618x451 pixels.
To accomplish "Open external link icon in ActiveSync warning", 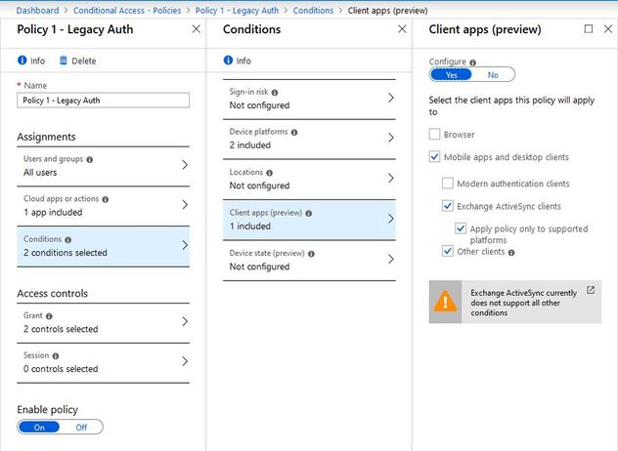I will click(x=590, y=290).
